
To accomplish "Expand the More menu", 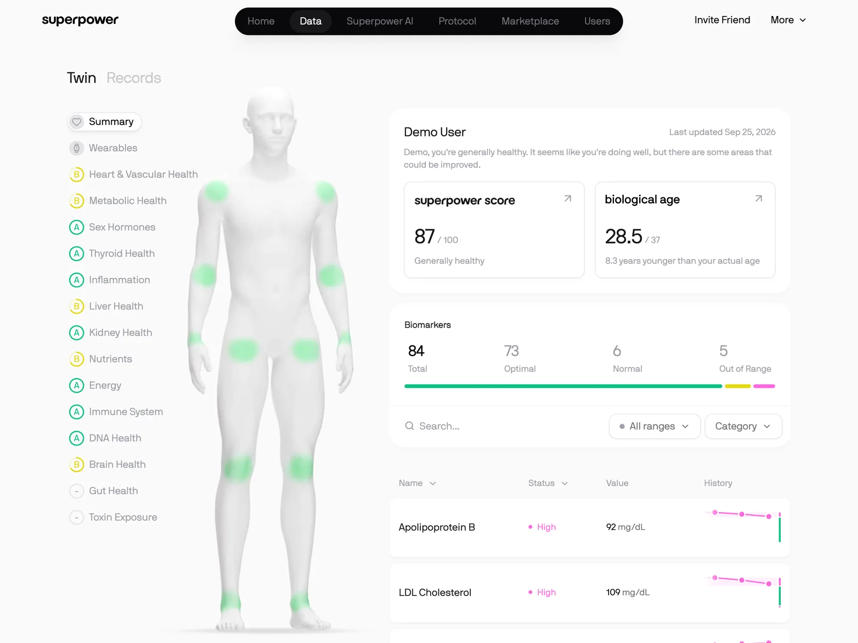I will pos(788,20).
